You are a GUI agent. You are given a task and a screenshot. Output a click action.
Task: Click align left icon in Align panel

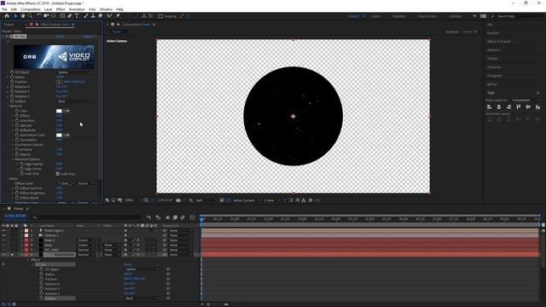coord(489,107)
